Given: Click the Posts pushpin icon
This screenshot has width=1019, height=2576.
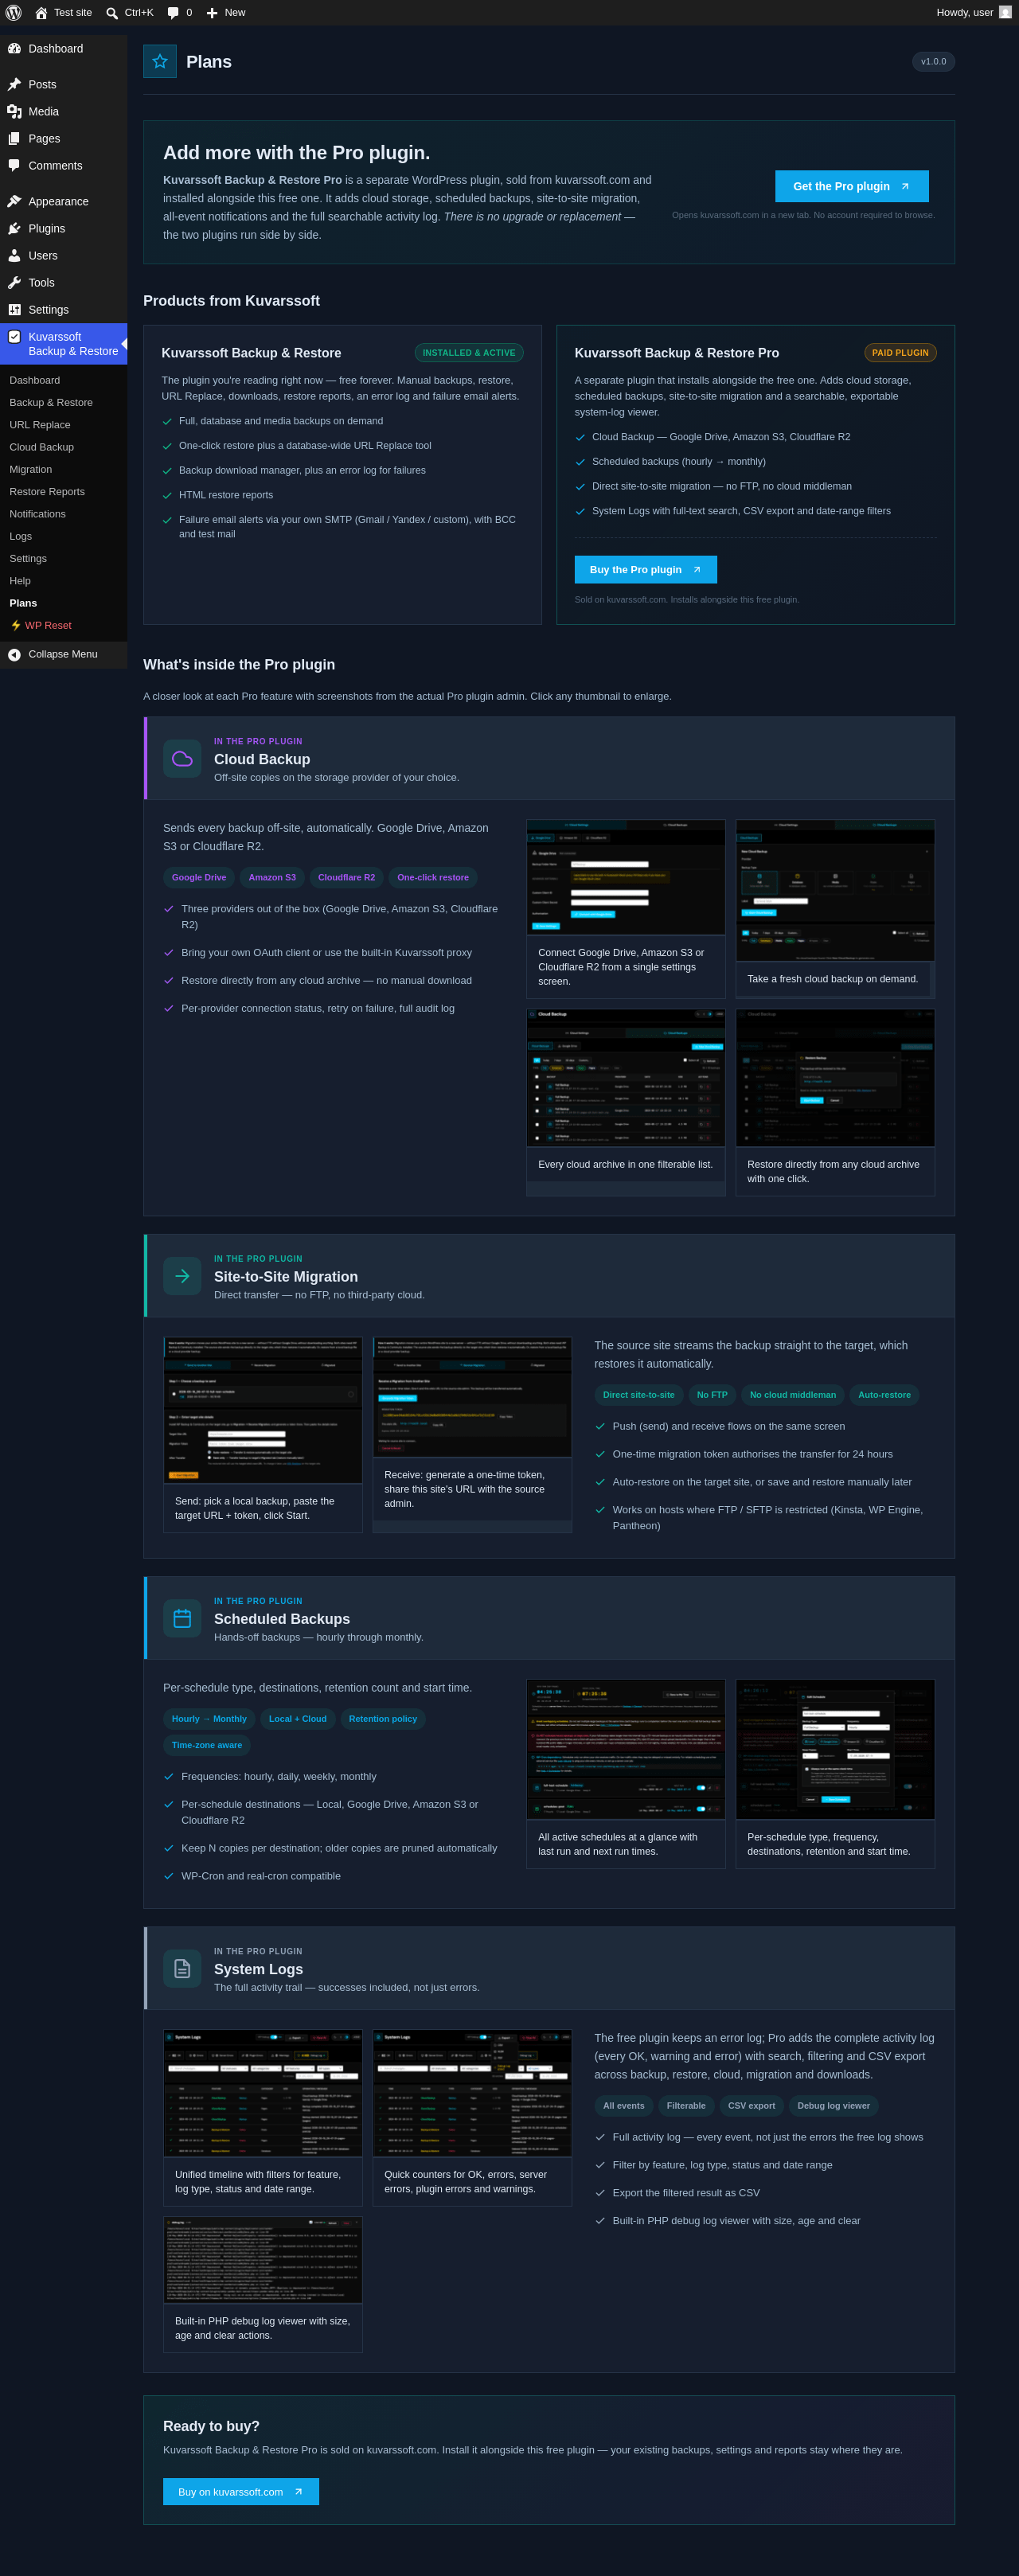Looking at the screenshot, I should 14,85.
